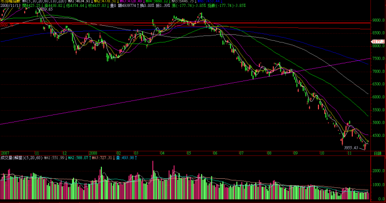This screenshot has width=386, height=203.
Task: Click the yellow MA2:4770.51 label
Action: (105, 2)
